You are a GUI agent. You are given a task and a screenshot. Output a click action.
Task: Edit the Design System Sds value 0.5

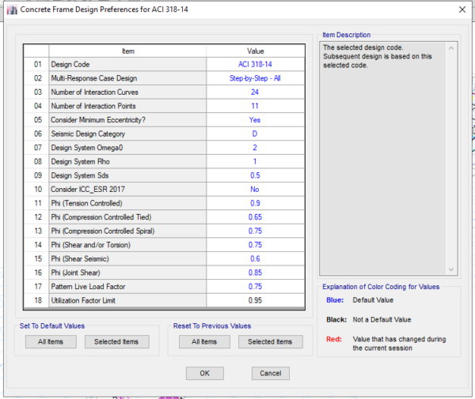coord(256,175)
